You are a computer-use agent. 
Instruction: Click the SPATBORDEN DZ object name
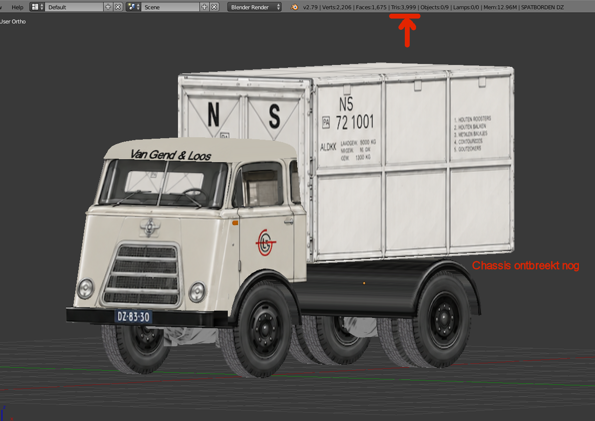click(x=542, y=7)
